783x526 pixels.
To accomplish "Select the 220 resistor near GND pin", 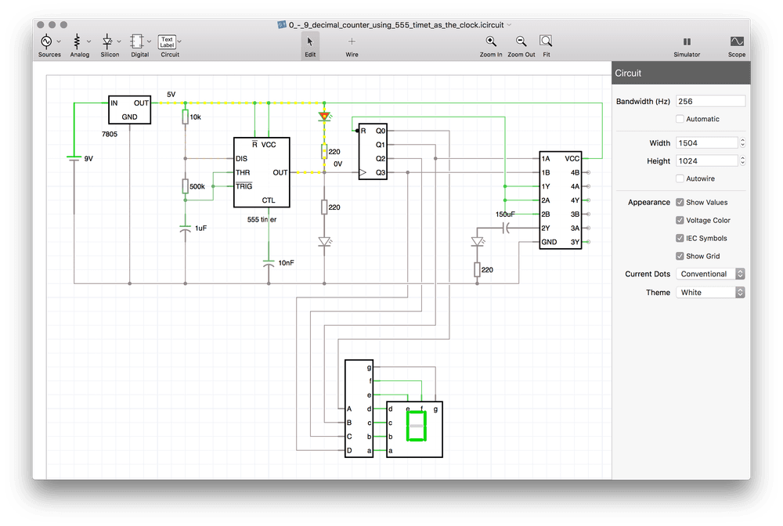I will point(478,269).
